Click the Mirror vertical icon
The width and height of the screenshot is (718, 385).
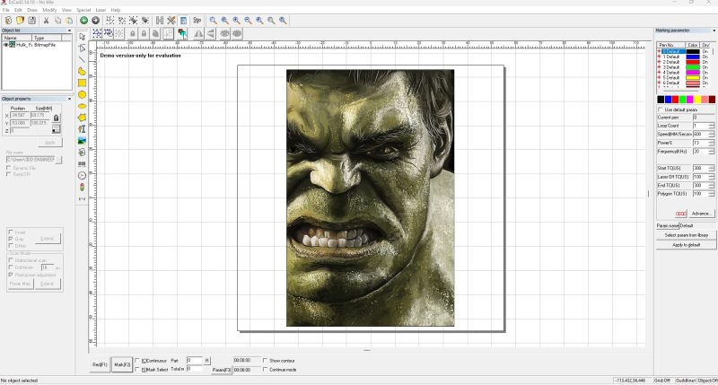211,33
